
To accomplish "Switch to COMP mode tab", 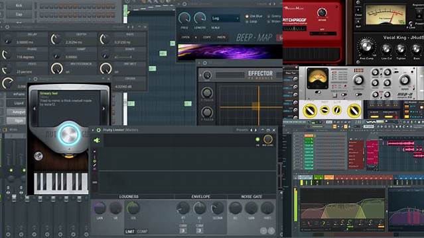I will (142, 231).
